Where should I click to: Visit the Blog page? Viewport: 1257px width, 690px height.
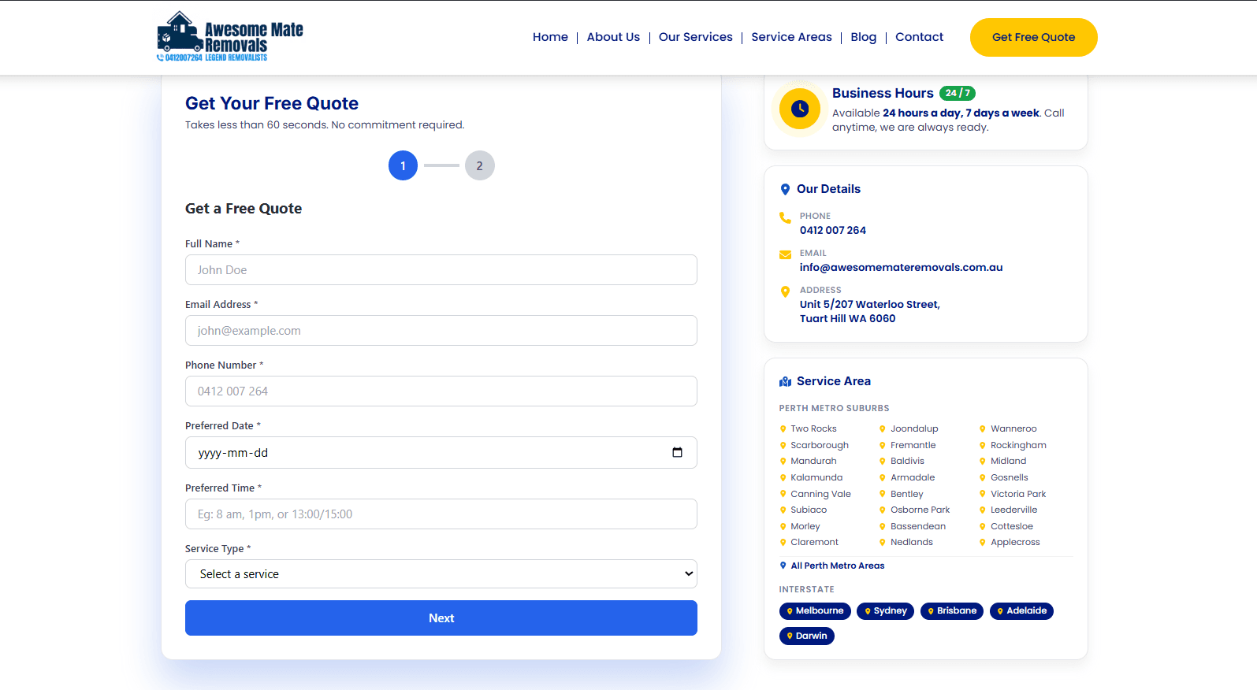click(863, 37)
